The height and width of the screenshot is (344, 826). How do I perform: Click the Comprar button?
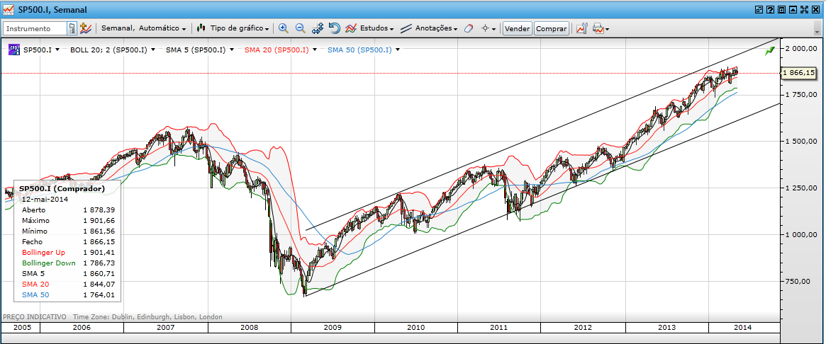coord(551,28)
